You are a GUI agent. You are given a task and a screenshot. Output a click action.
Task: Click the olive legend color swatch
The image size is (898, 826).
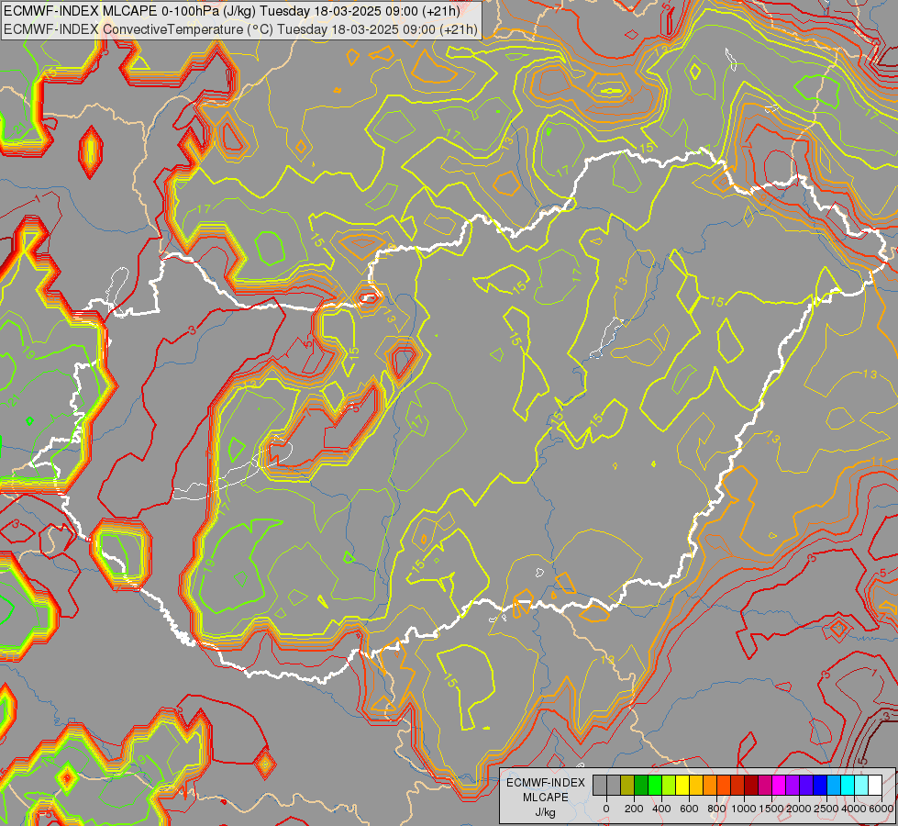(x=627, y=785)
